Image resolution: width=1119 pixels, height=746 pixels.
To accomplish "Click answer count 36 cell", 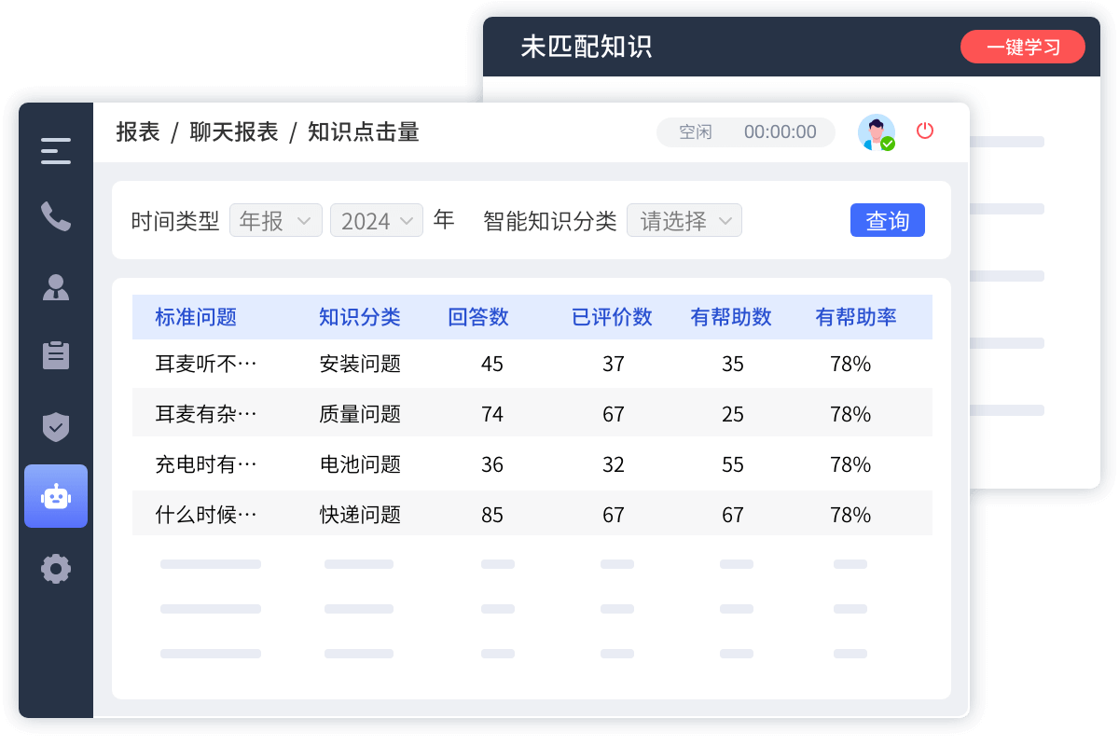I will (492, 464).
